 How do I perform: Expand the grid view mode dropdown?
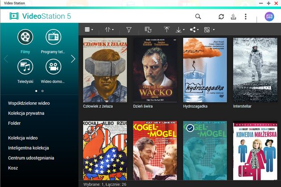89,29
